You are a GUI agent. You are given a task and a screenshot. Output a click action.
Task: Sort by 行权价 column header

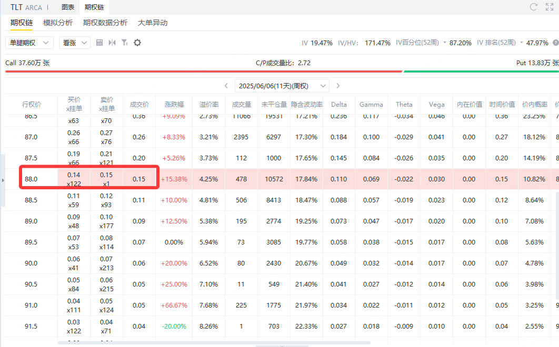(x=32, y=105)
